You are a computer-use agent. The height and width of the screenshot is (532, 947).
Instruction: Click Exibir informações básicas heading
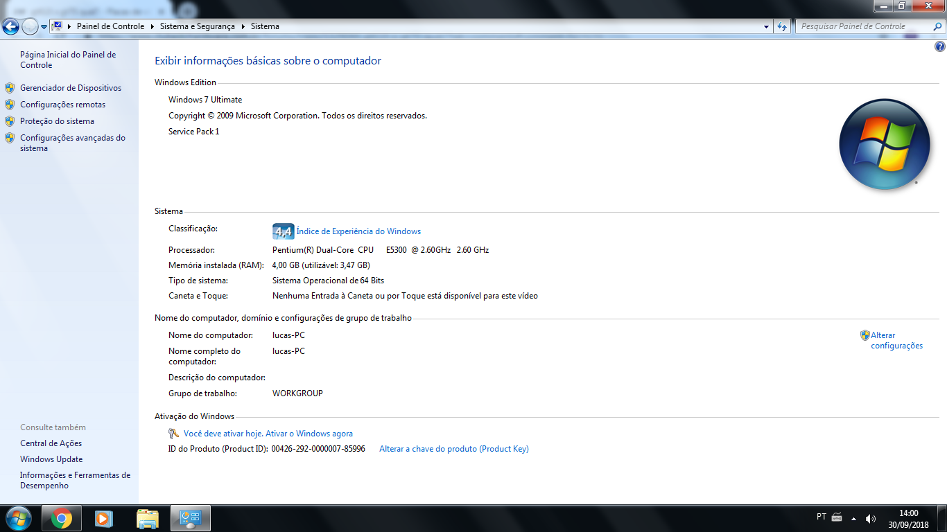pyautogui.click(x=268, y=61)
